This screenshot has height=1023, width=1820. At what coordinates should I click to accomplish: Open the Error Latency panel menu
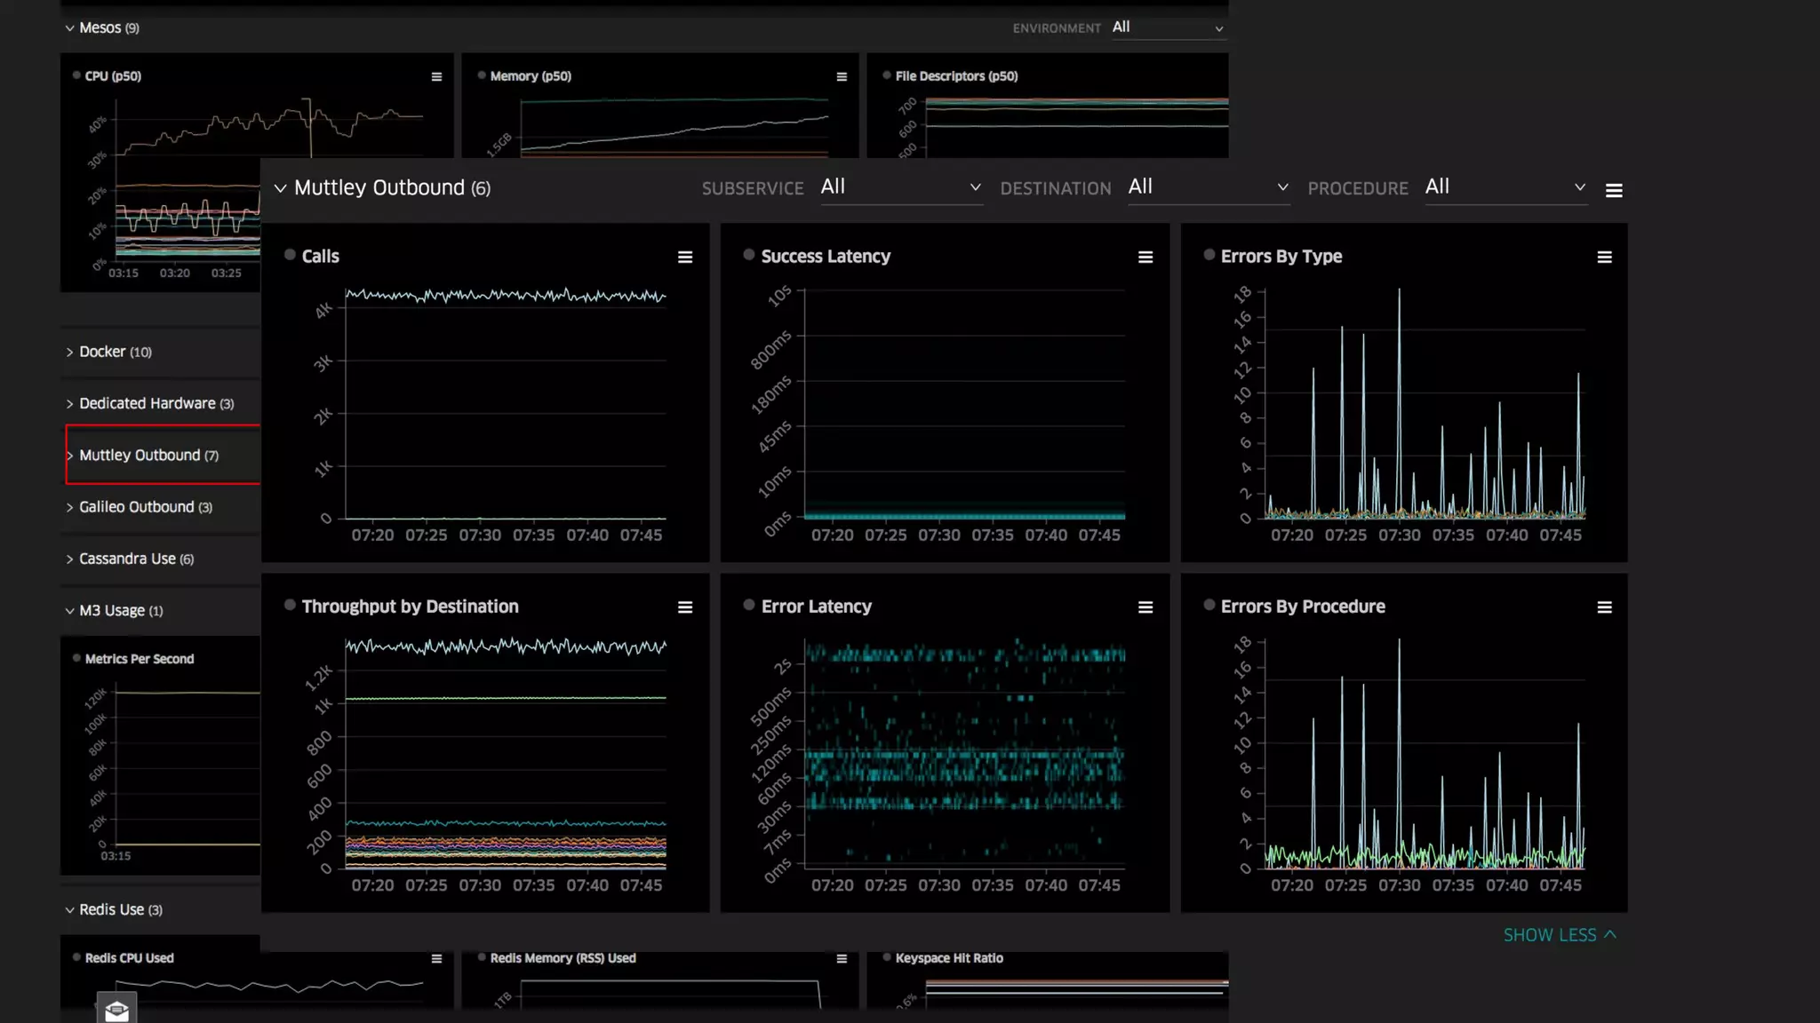[1145, 607]
